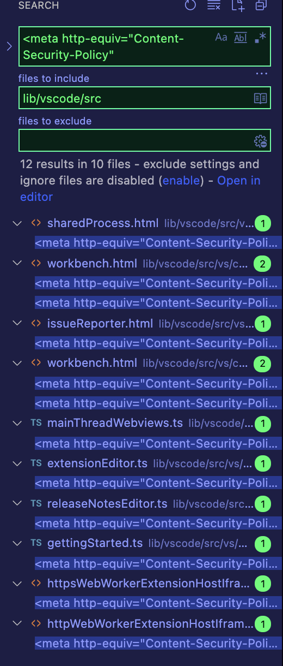Toggle Use Regular Expression option
283x666 pixels.
(x=260, y=38)
